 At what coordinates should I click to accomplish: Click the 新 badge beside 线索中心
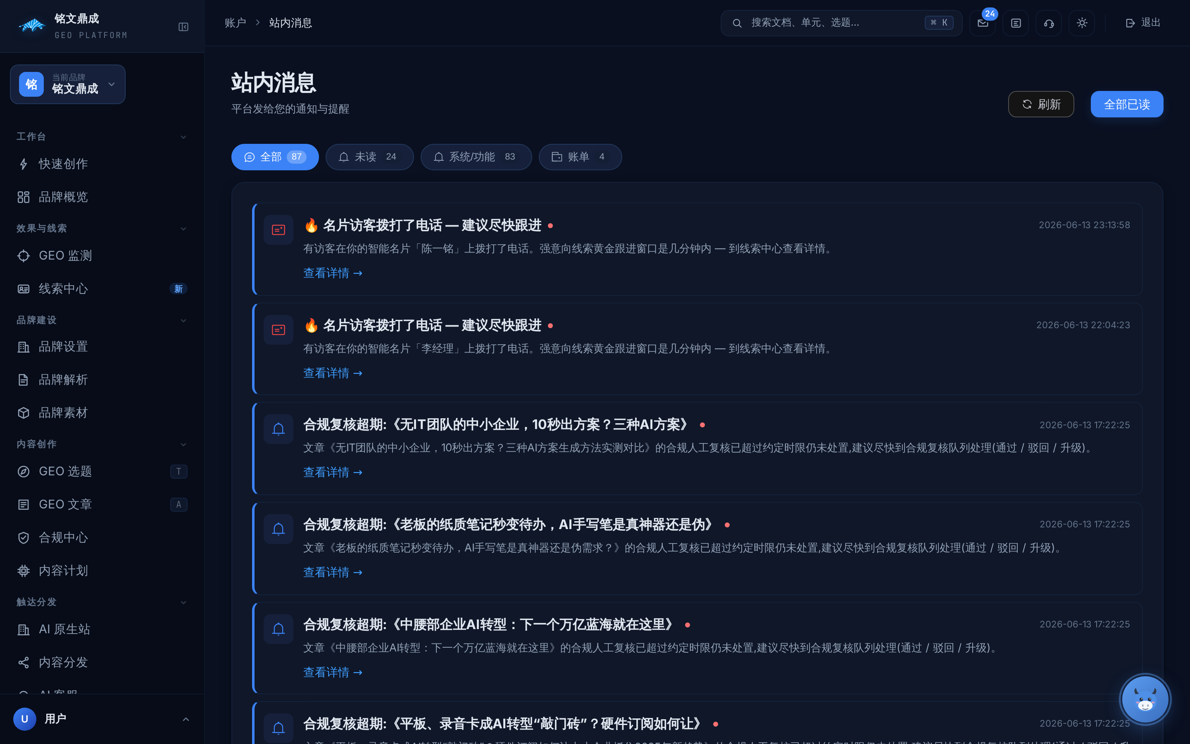click(x=178, y=289)
